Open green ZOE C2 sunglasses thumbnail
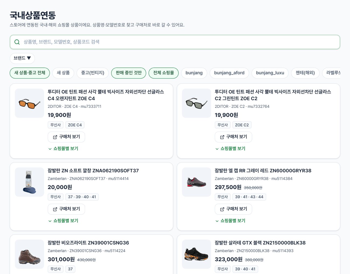This screenshot has width=350, height=274. point(197,103)
